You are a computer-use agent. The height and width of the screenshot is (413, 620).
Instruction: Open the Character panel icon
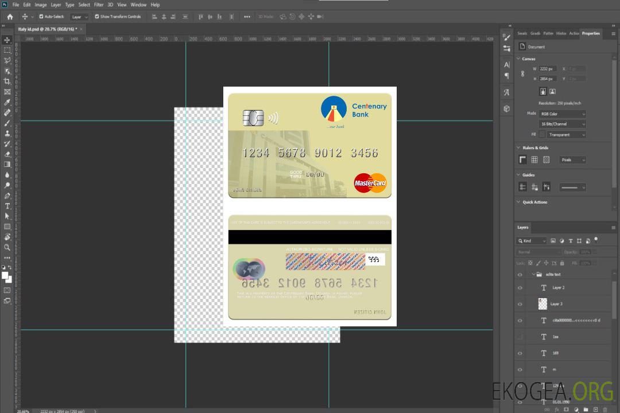pos(506,65)
